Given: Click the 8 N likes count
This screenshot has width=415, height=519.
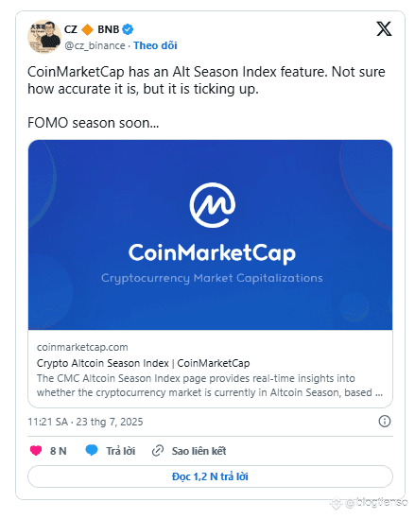Looking at the screenshot, I should [x=59, y=451].
